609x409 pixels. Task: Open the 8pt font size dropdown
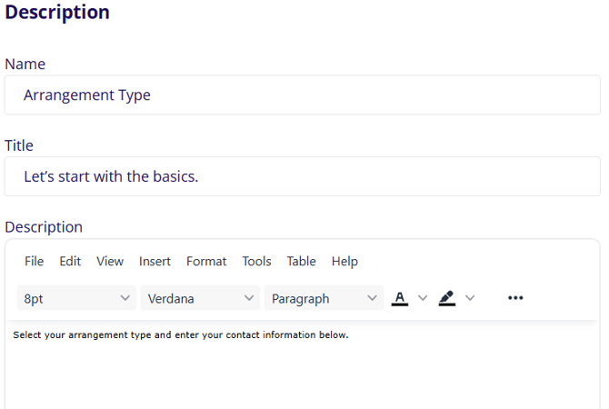point(76,298)
